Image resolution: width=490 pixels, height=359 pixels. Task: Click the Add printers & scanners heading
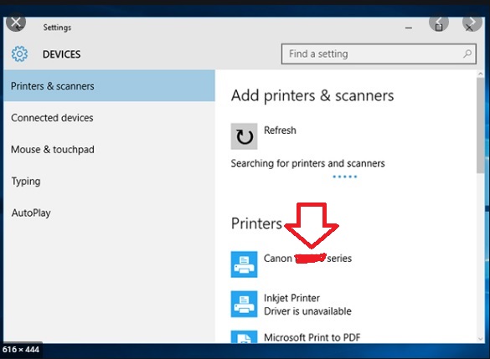click(x=312, y=95)
